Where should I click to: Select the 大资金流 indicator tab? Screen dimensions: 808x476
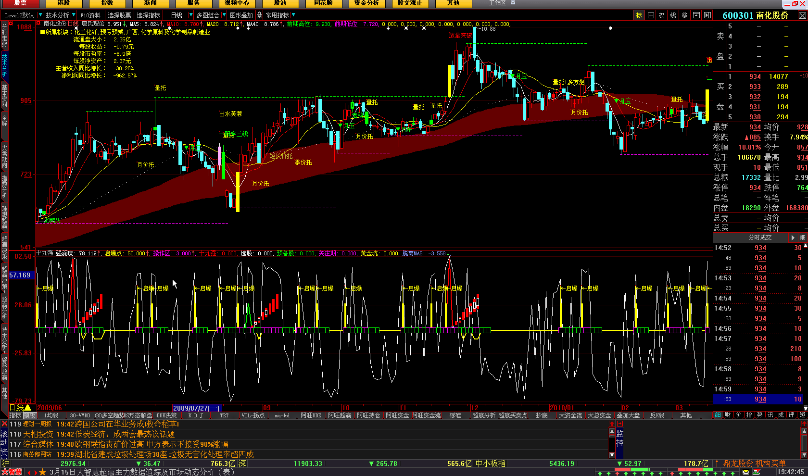570,415
